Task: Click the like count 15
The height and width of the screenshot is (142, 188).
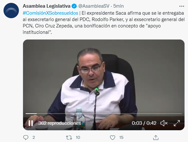Action: point(121,138)
